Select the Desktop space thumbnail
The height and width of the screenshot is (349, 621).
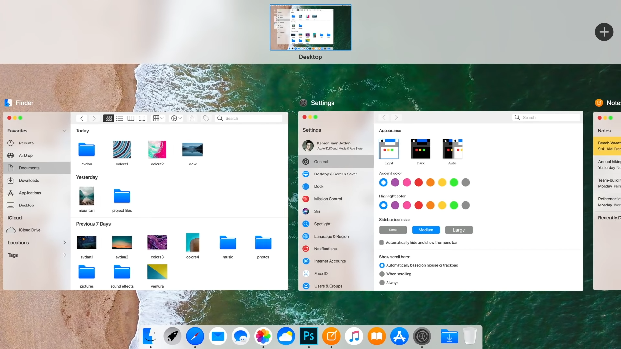click(x=310, y=27)
